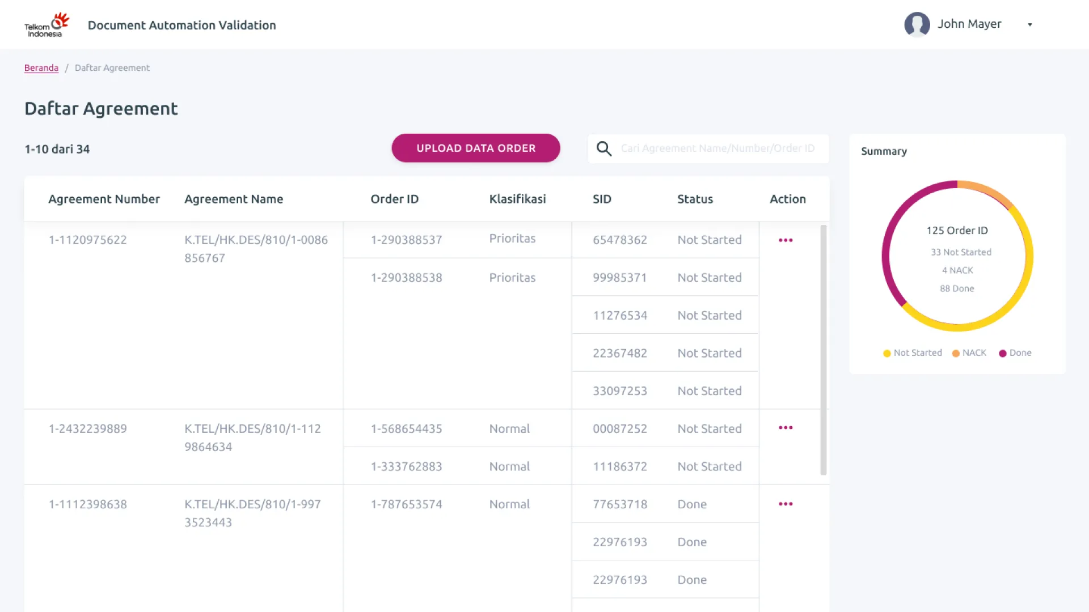Click the Order ID column header

[x=395, y=199]
